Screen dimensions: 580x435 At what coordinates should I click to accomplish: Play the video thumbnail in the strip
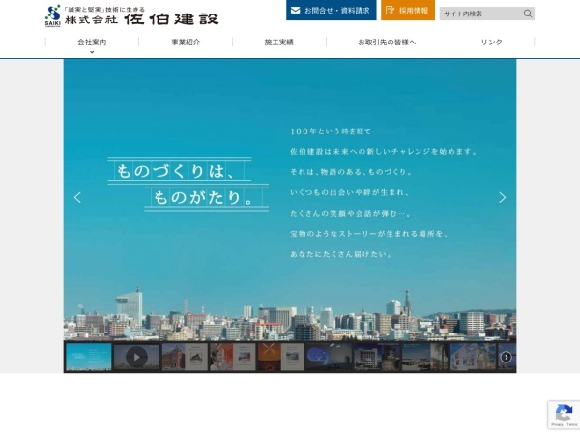point(136,357)
